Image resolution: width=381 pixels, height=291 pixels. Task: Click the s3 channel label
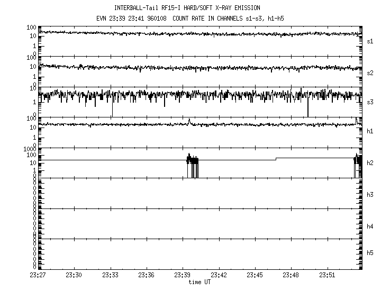(x=370, y=101)
